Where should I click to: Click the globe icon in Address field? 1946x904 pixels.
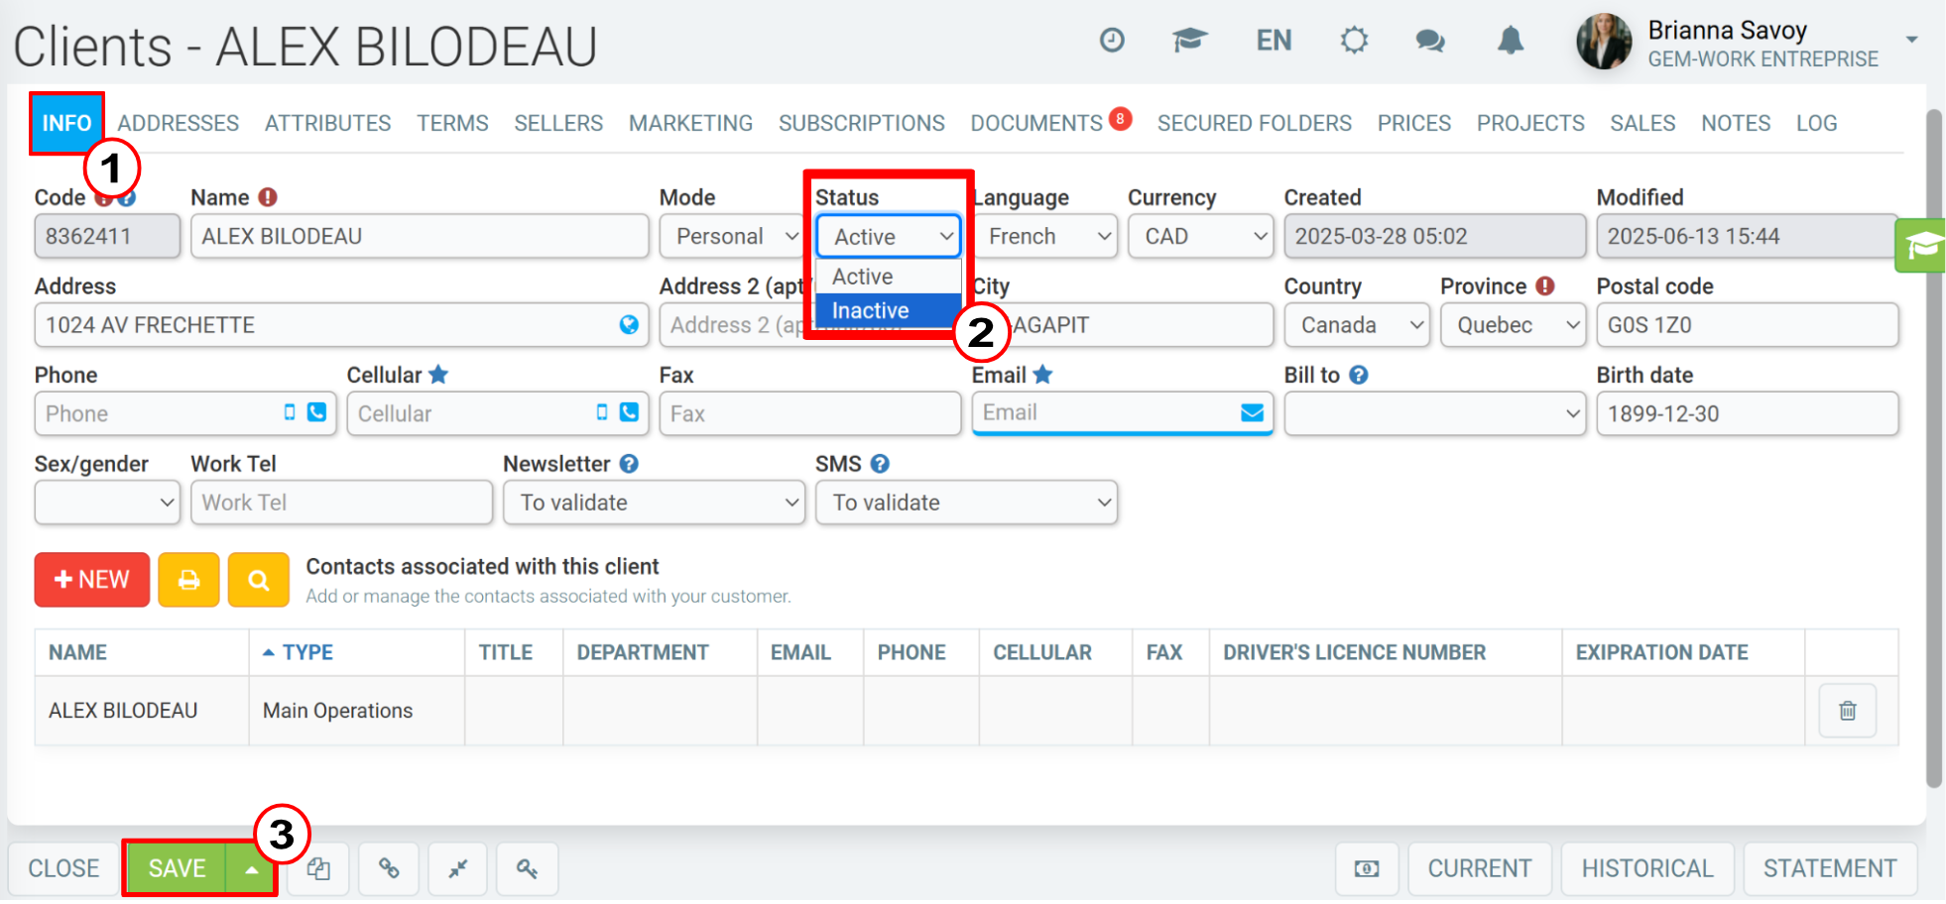(x=629, y=325)
